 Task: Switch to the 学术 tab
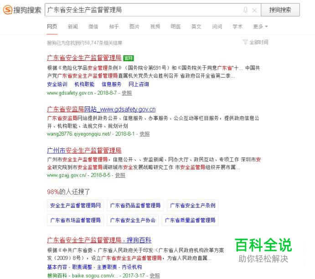[238, 26]
